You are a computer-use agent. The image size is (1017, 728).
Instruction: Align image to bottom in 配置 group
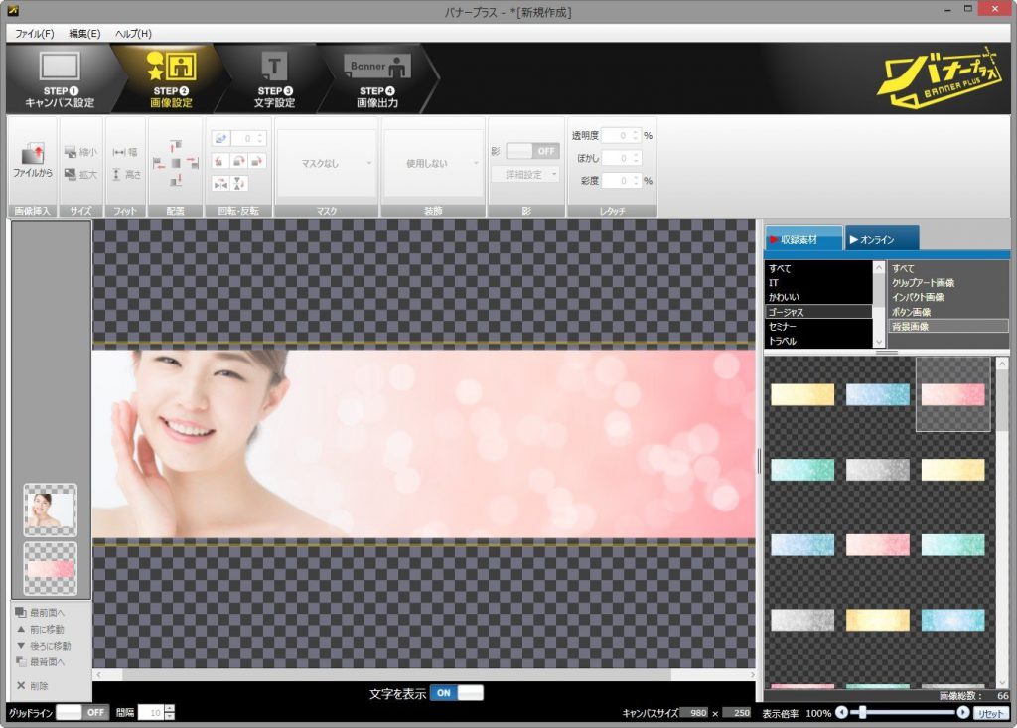coord(176,181)
